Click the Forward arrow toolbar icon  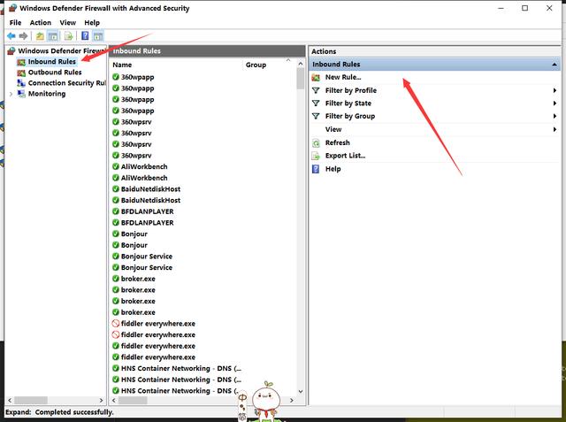click(x=23, y=36)
